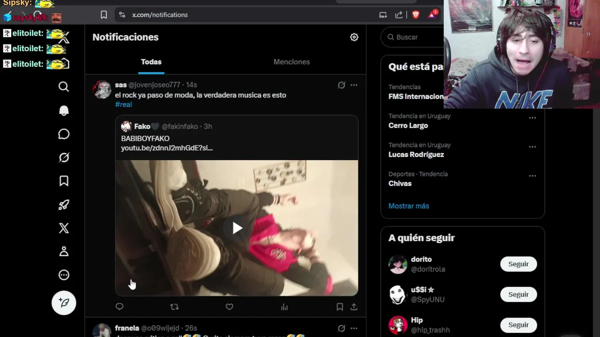Image resolution: width=600 pixels, height=337 pixels.
Task: Share the sas post
Action: 354,307
